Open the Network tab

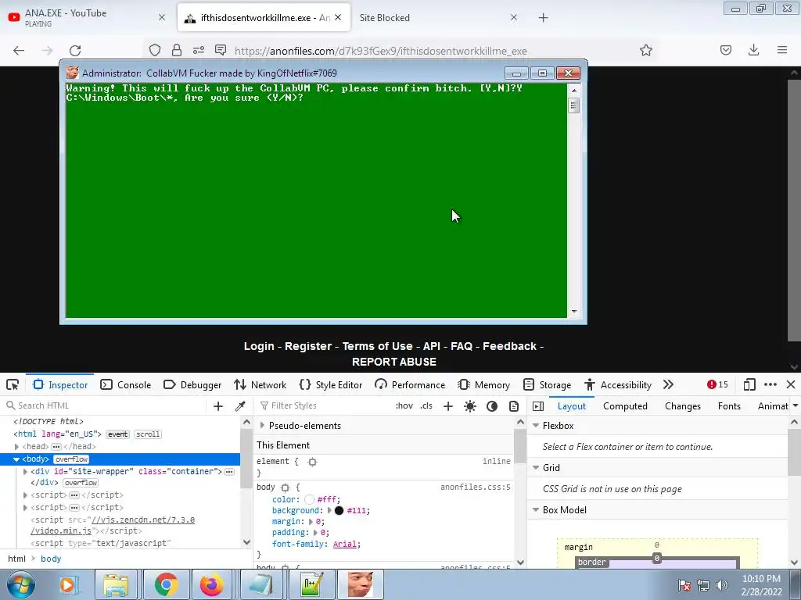(x=260, y=384)
